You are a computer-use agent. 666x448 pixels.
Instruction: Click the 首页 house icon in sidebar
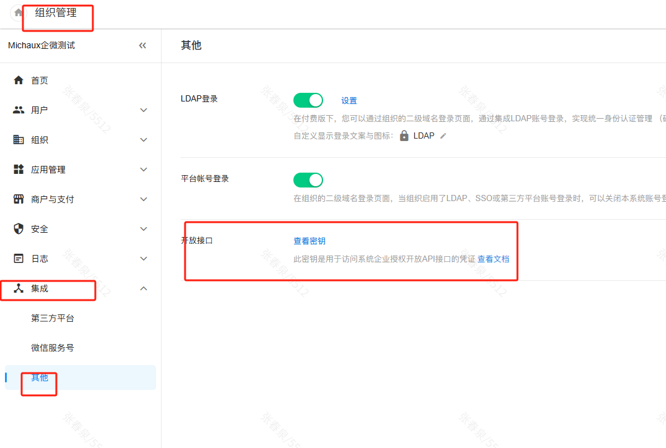[x=19, y=80]
